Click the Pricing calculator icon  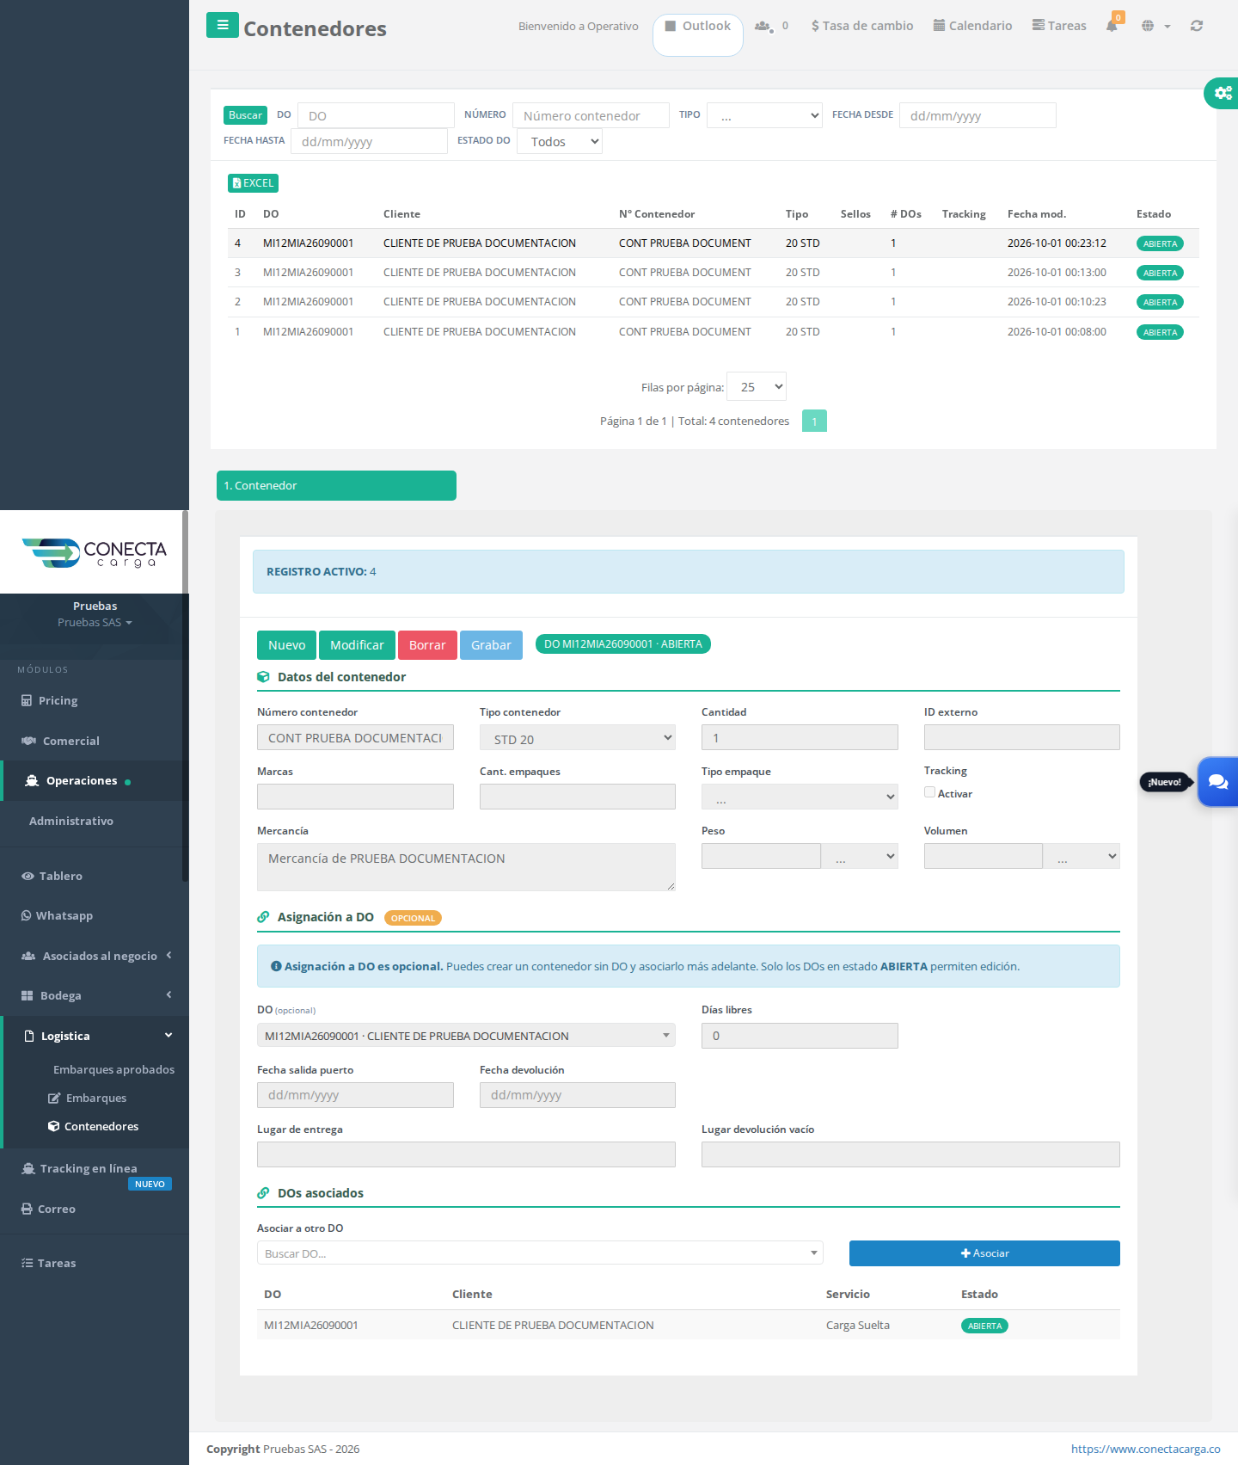coord(27,700)
